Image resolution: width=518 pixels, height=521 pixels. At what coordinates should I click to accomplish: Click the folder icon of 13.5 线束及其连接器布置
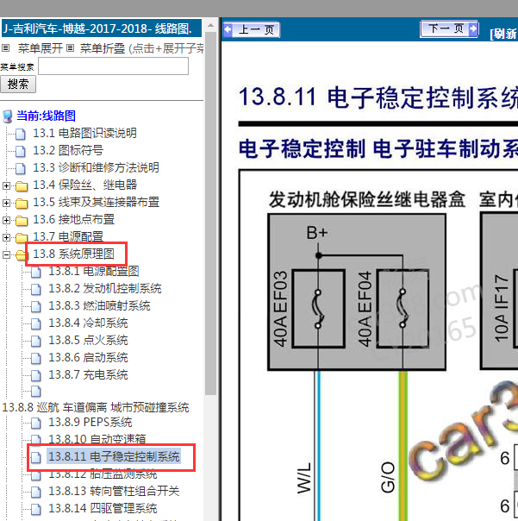tap(22, 204)
